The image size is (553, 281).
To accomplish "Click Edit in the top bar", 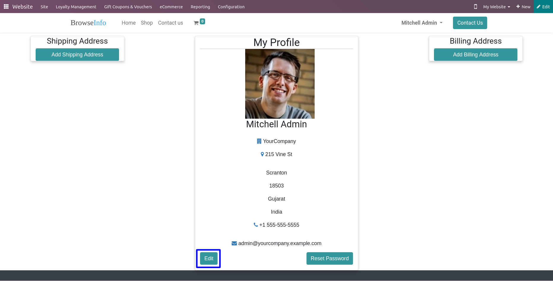I will (x=543, y=7).
